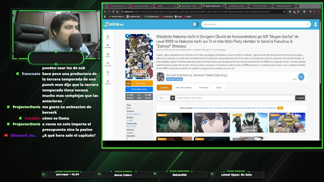324x182 pixels.
Task: Open the Otoño 2025 season link
Action: coord(131,126)
